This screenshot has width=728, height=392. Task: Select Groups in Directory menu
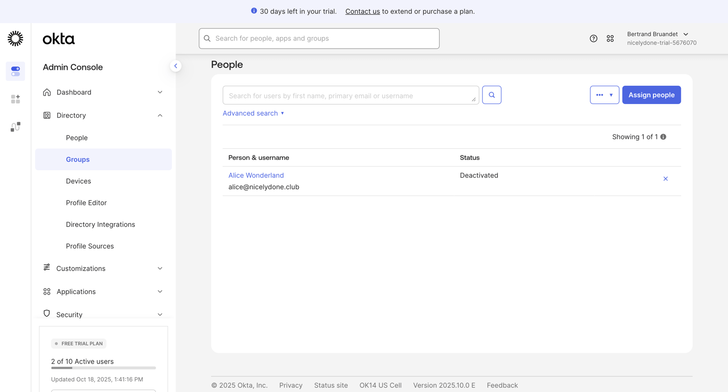click(104, 159)
